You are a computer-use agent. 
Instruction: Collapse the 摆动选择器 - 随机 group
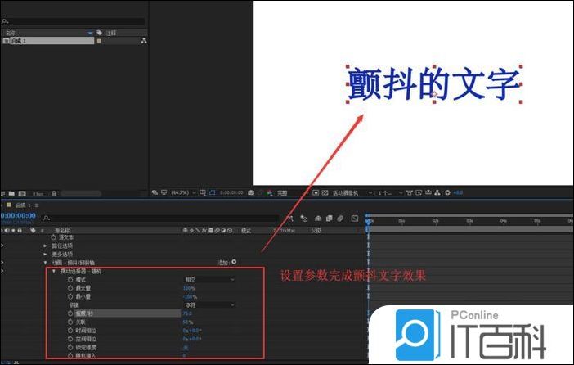tap(54, 271)
